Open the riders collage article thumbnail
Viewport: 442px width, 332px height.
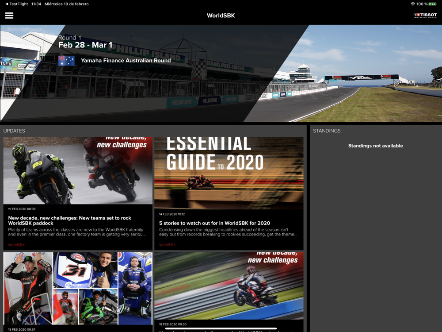78,289
